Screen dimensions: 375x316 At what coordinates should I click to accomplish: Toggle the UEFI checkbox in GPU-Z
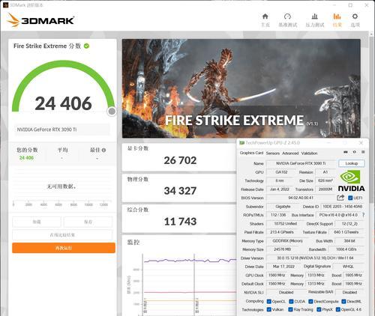350,198
